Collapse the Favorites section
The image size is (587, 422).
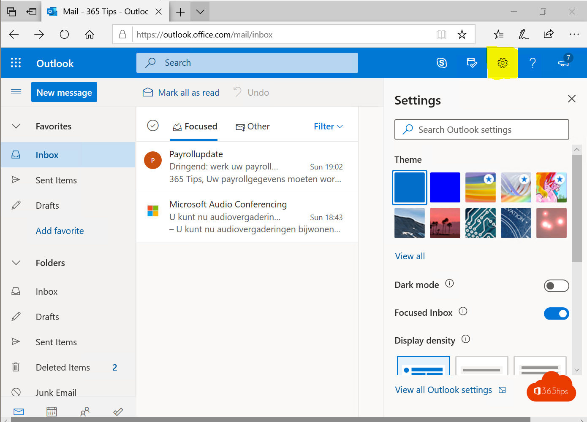pos(16,126)
